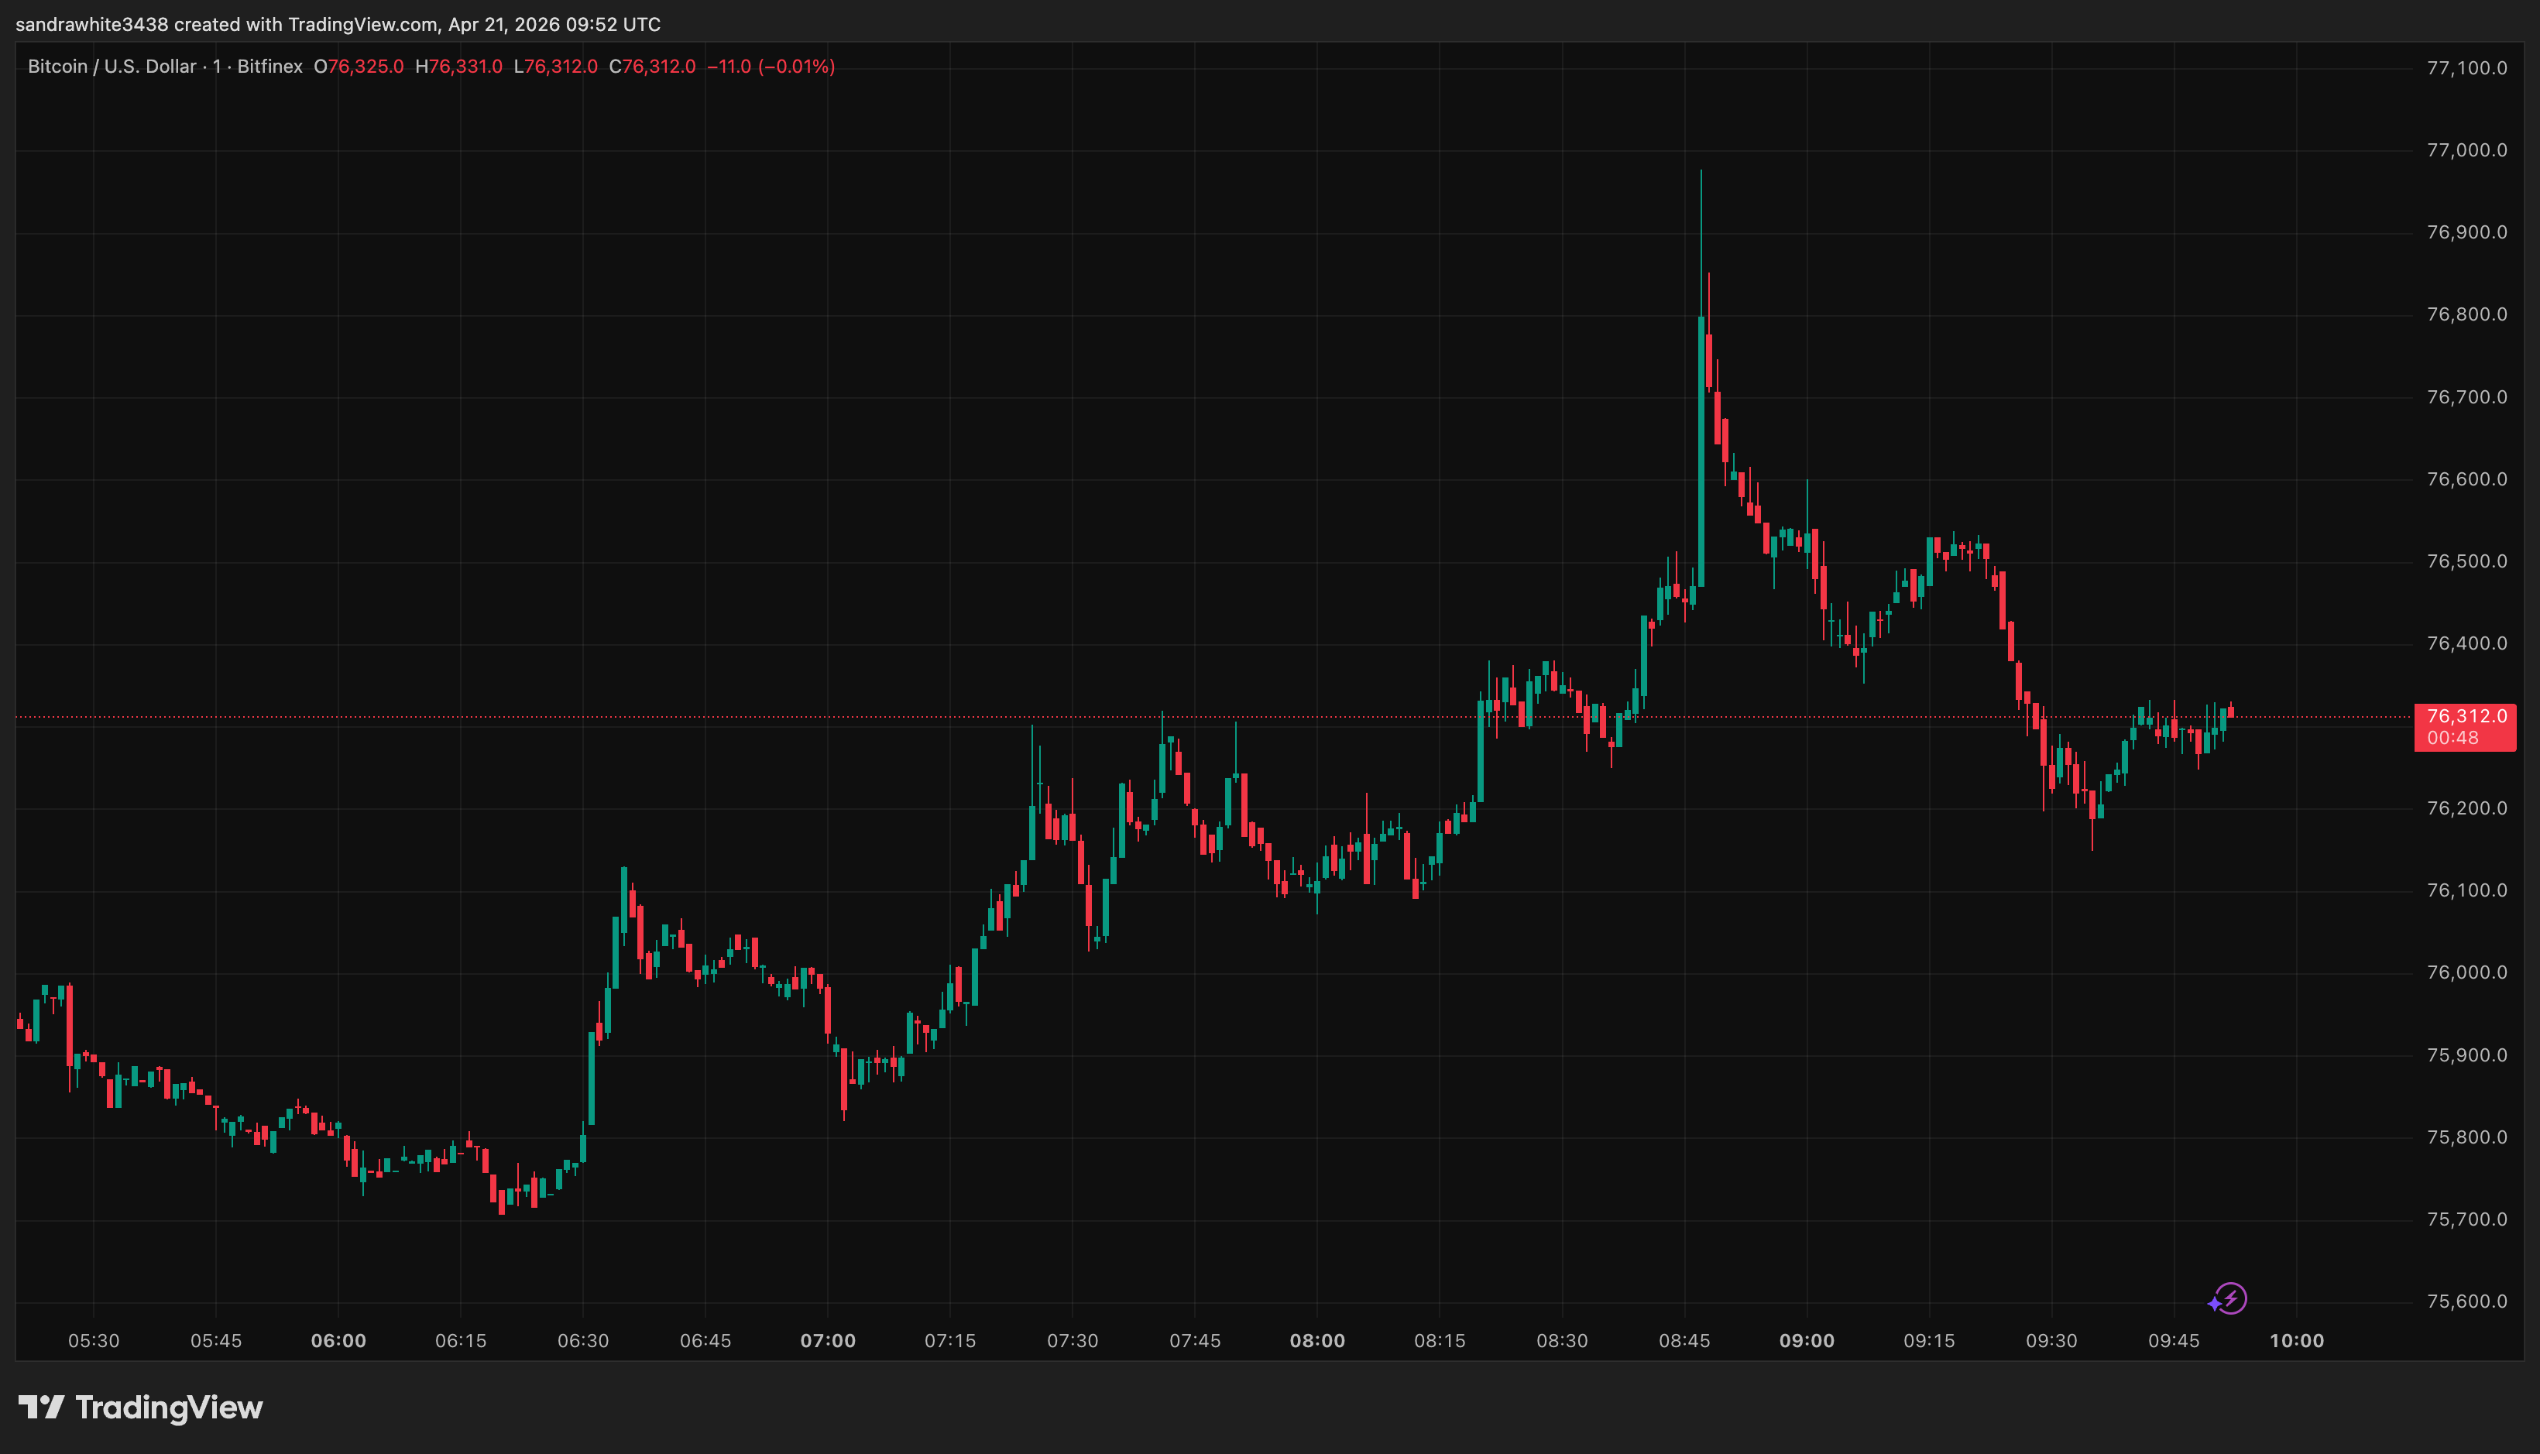
Task: Click the bold 07:00 time axis label
Action: point(831,1341)
